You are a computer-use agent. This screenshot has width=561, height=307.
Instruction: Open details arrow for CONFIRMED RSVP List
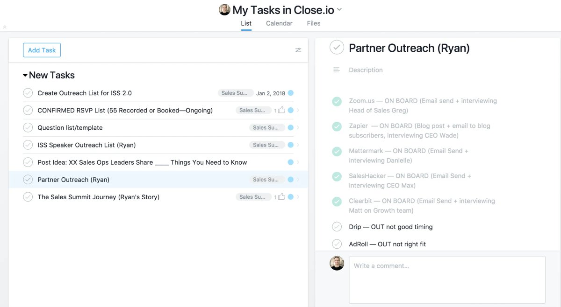tap(298, 111)
